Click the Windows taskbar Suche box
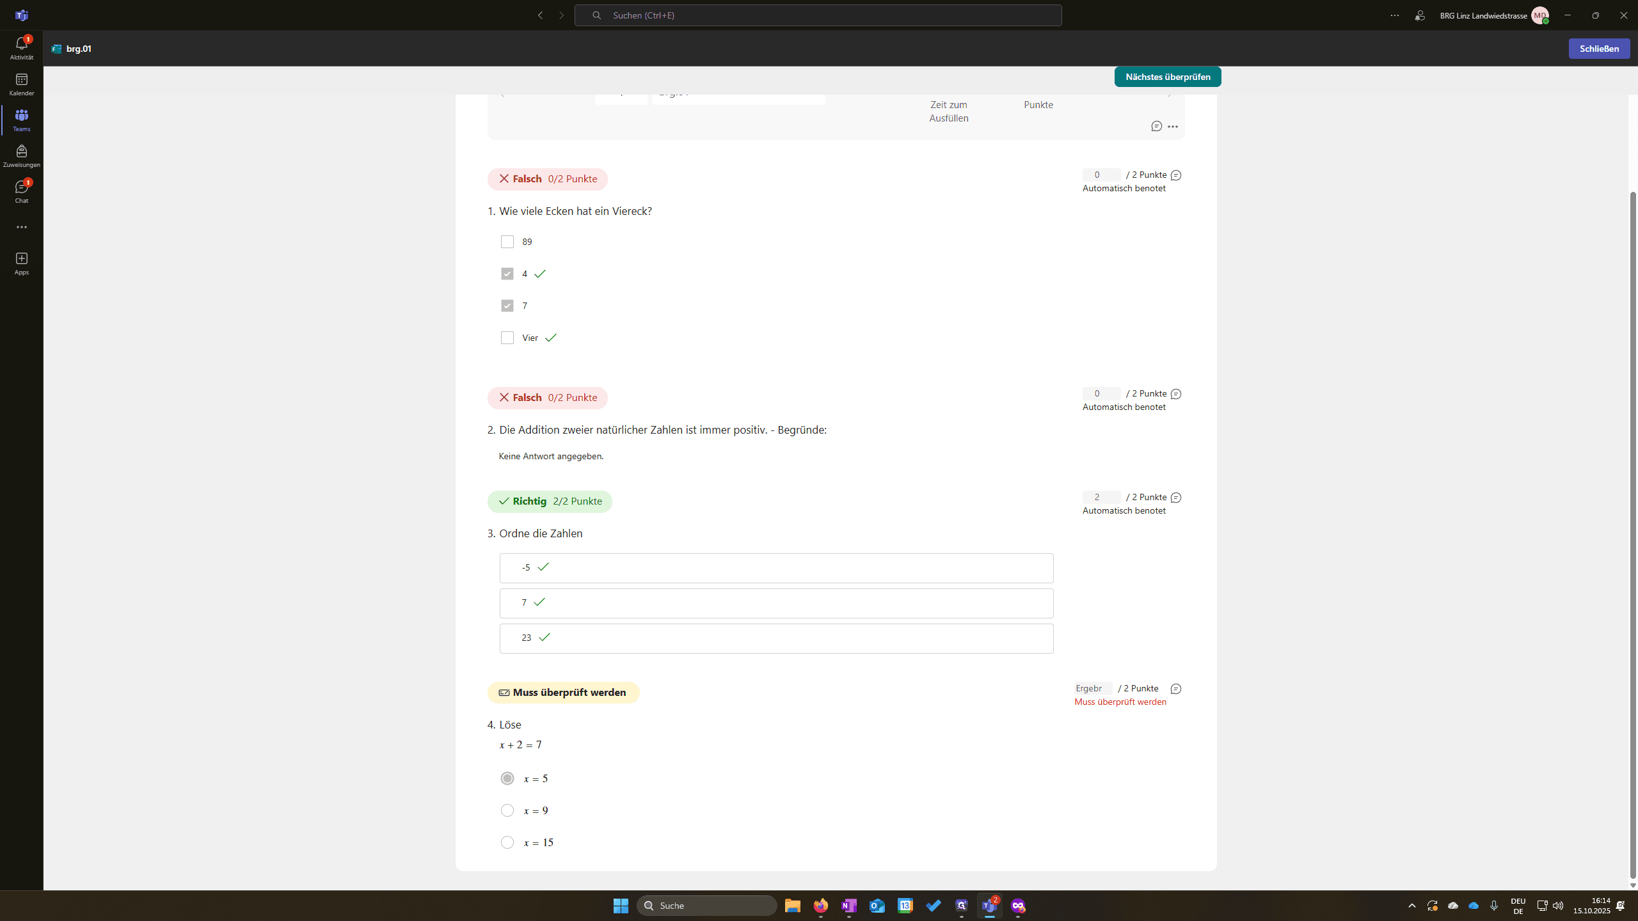This screenshot has width=1638, height=921. tap(707, 906)
